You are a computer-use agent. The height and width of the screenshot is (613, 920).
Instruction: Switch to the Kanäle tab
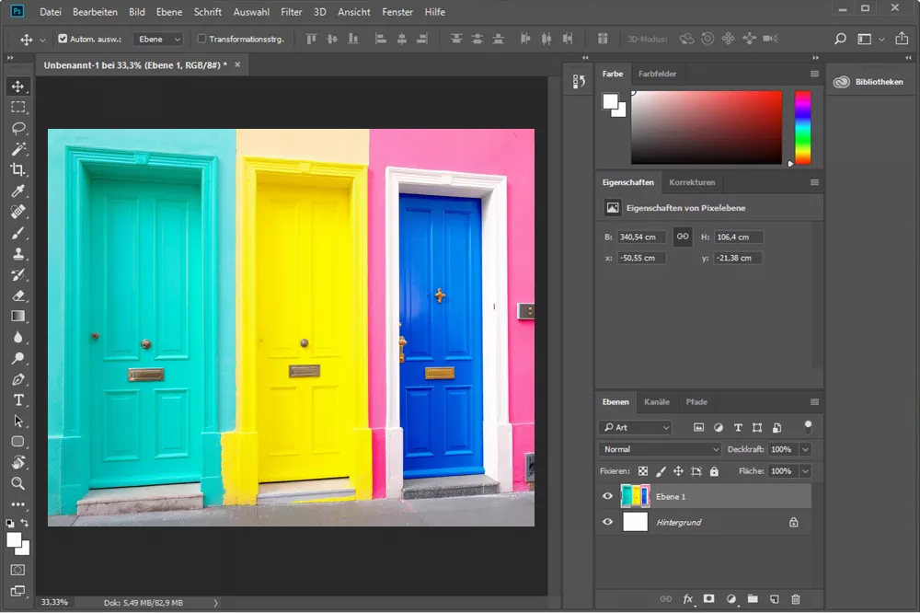657,401
